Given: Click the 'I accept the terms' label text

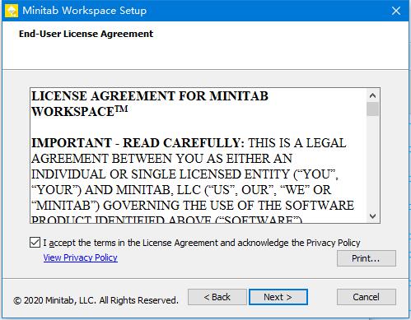Looking at the screenshot, I should (x=202, y=243).
